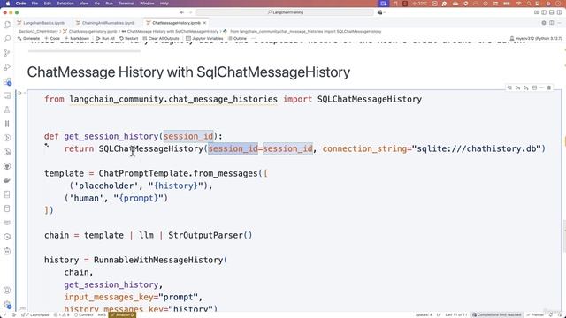Click Clear All Outputs
The height and width of the screenshot is (318, 566).
(161, 38)
